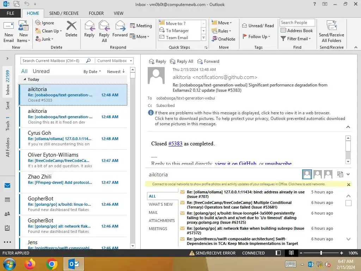Open the FILE tab
The image size is (361, 271).
coord(10,13)
